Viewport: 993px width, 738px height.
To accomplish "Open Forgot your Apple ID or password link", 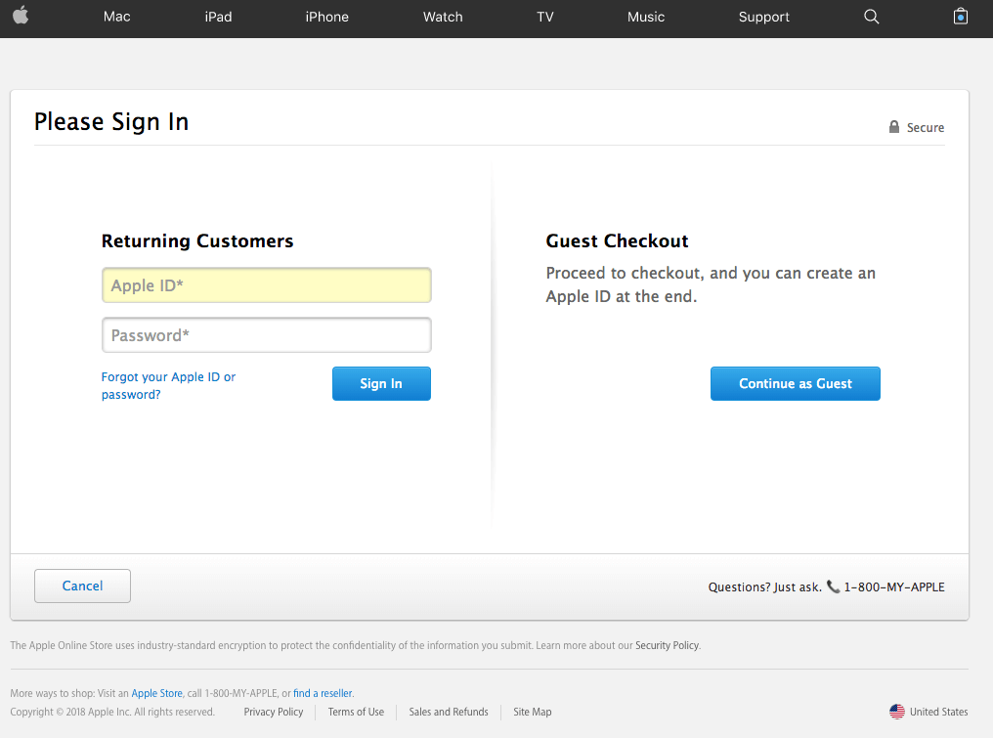I will pos(168,385).
